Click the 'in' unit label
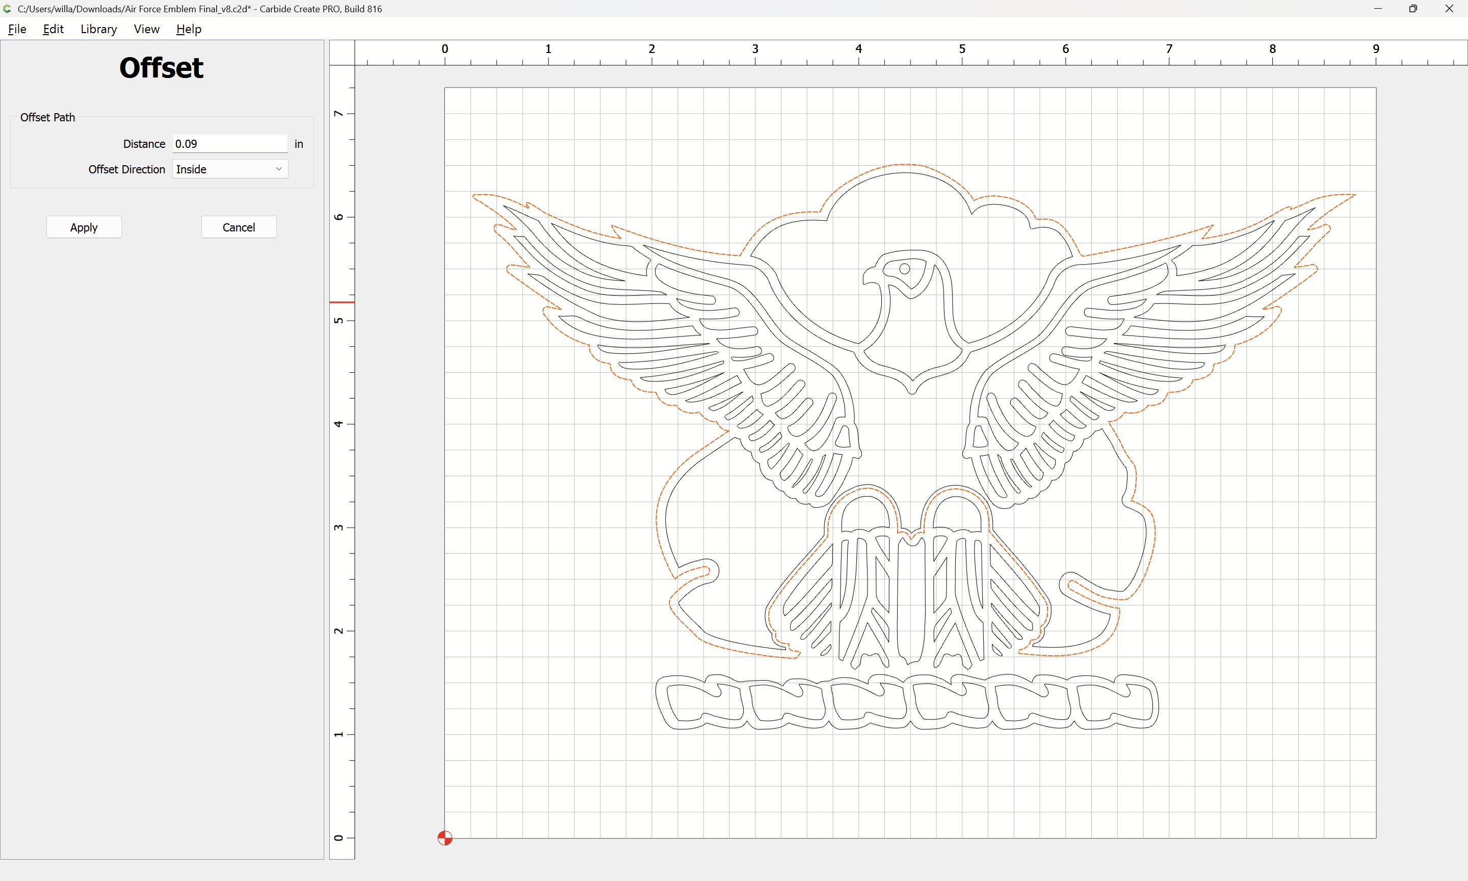 point(299,144)
